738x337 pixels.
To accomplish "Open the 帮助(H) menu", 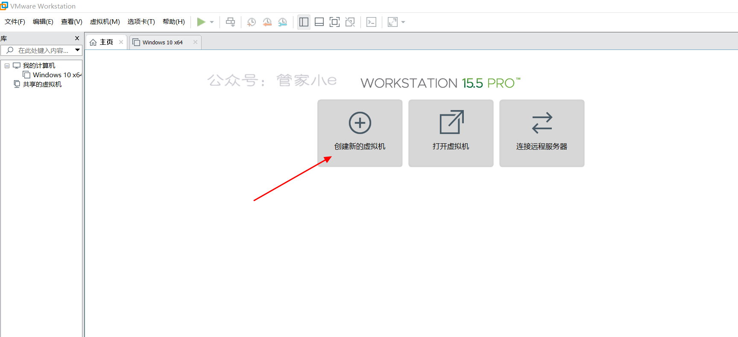I will [x=174, y=22].
